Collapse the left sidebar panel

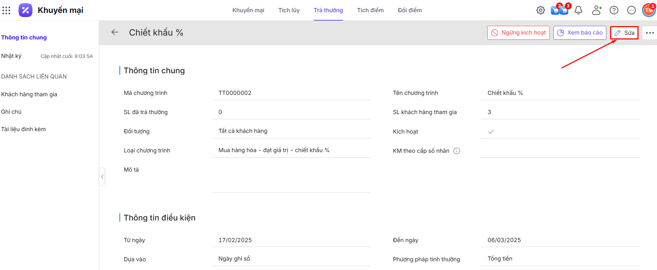[x=102, y=177]
